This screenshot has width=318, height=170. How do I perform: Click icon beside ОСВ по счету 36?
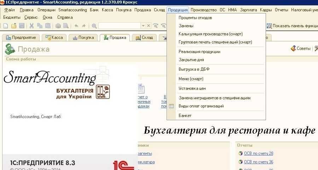pyautogui.click(x=241, y=162)
